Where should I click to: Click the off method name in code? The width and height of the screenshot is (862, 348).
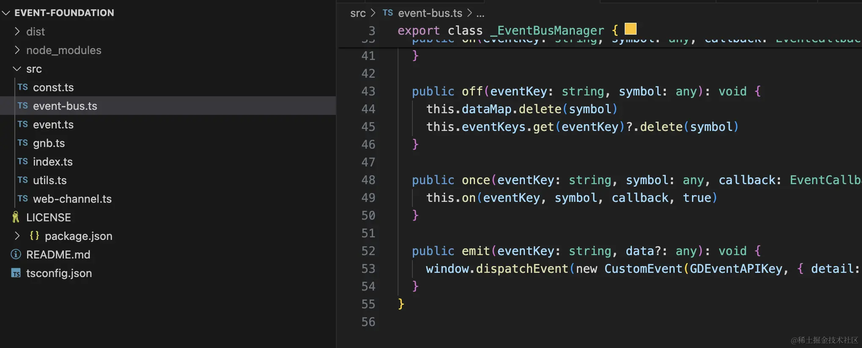tap(472, 91)
